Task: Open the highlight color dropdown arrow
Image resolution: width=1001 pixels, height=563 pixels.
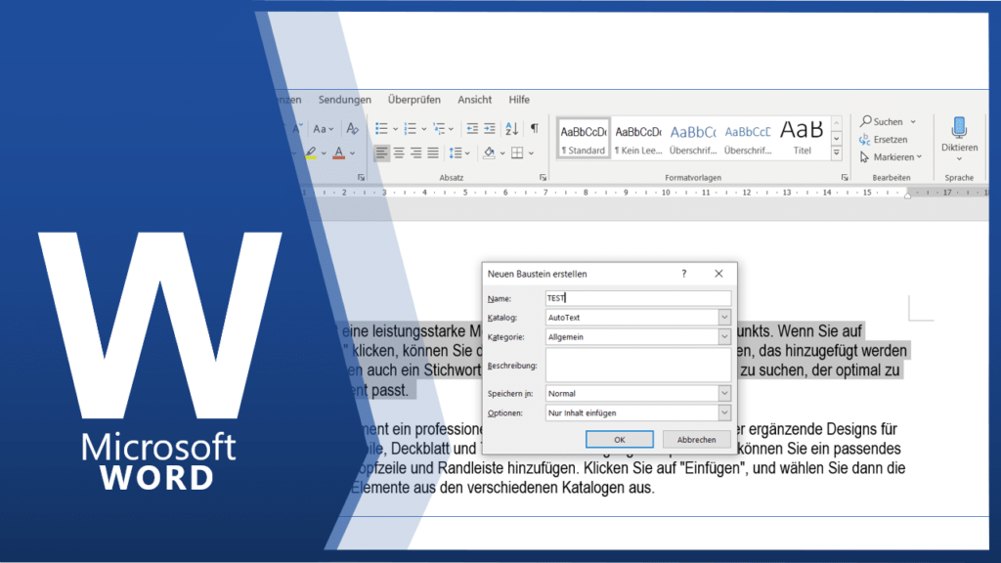Action: coord(324,153)
